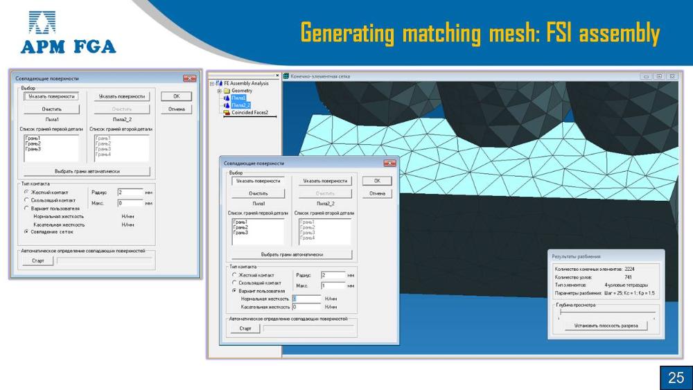The width and height of the screenshot is (693, 390).
Task: Click the mesh window title icon
Action: (286, 76)
